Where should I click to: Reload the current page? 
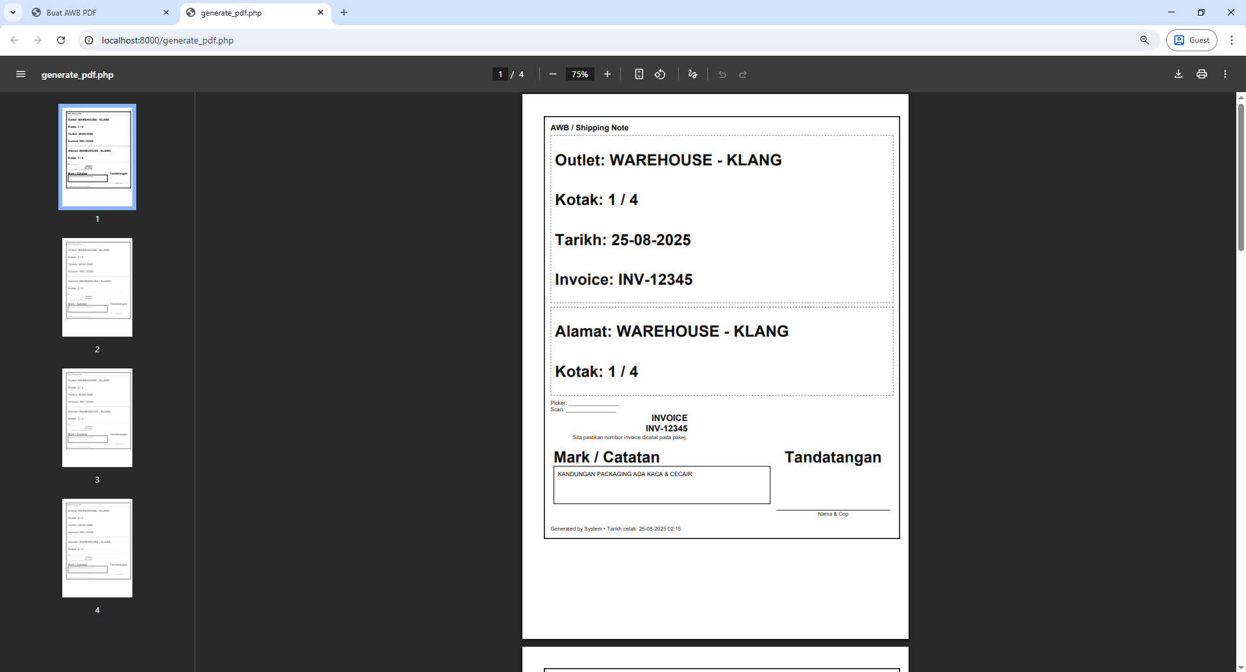[x=60, y=40]
